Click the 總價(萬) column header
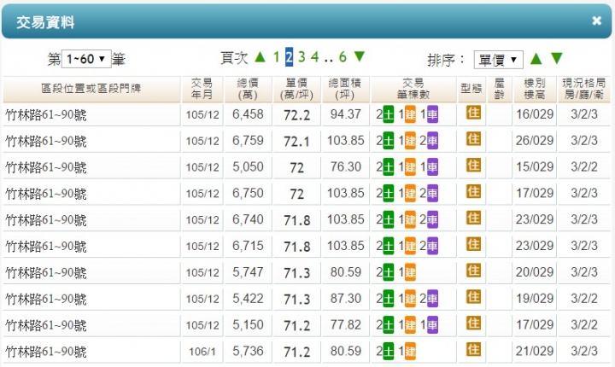This screenshot has height=367, width=615. point(248,89)
